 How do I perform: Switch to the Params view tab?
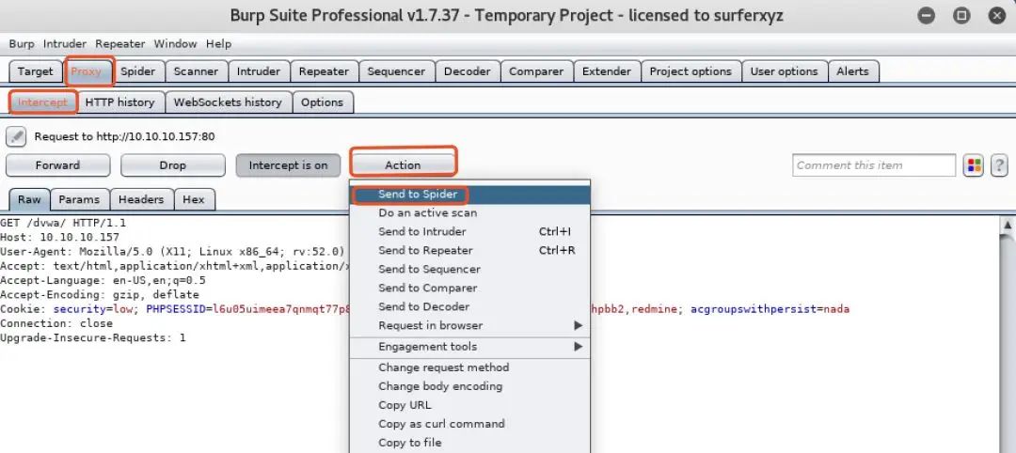point(79,199)
